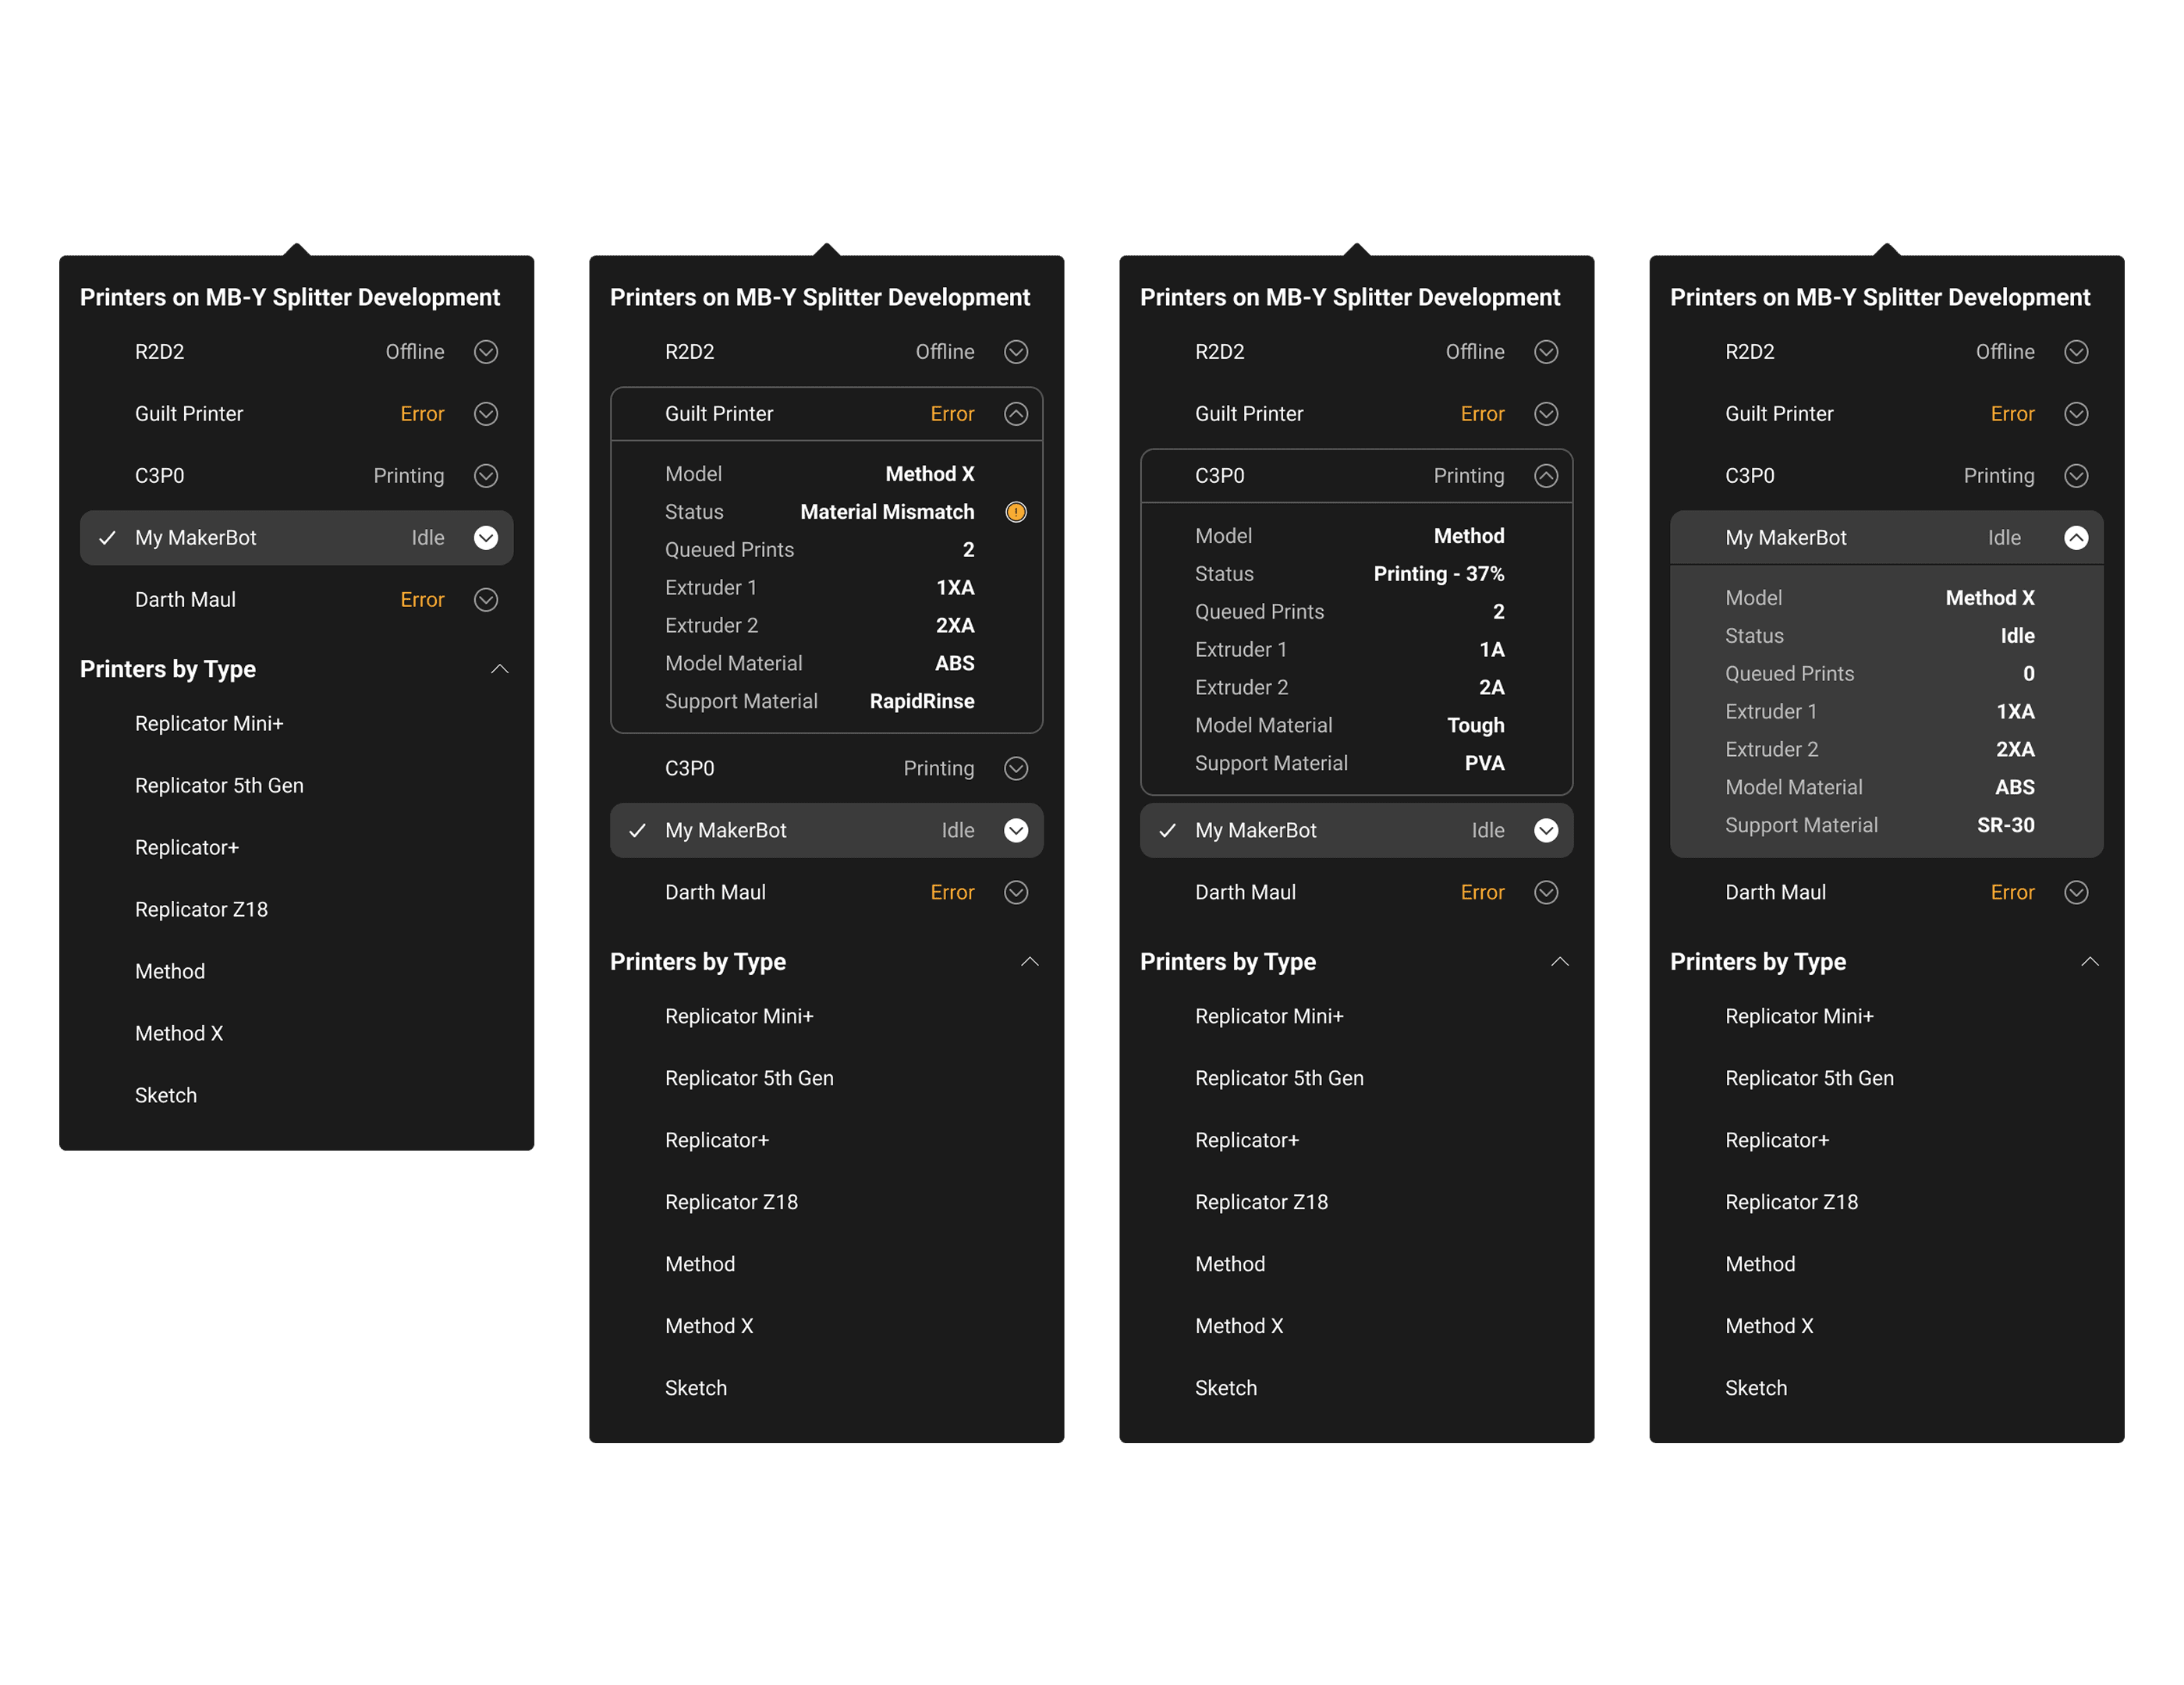
Task: Click the orange Material Mismatch warning icon
Action: click(x=1015, y=512)
